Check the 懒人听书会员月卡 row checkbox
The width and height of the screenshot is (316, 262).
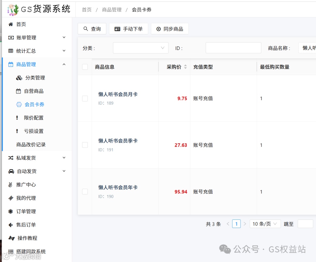[x=85, y=98]
